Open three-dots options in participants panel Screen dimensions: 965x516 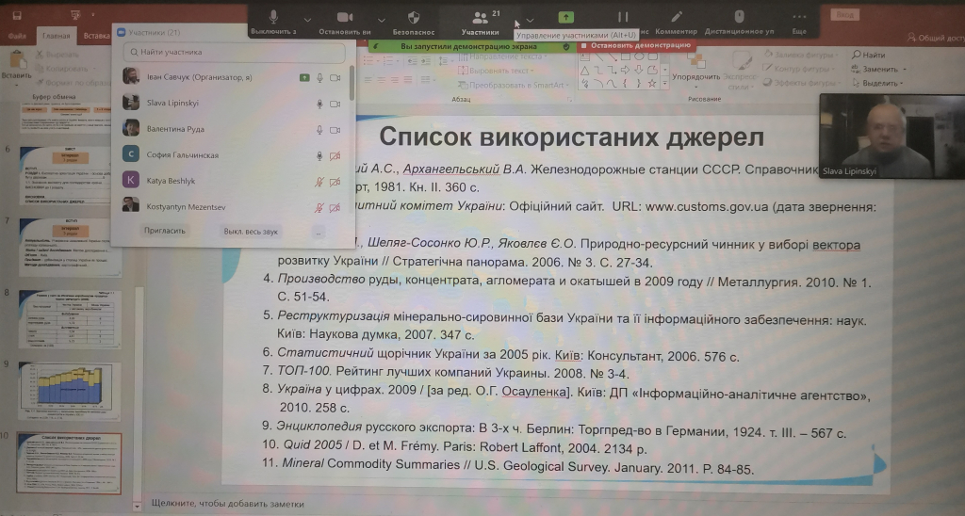319,233
